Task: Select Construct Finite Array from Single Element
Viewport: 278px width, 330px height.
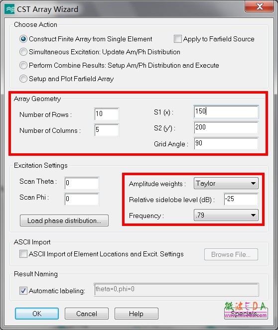Action: [23, 39]
